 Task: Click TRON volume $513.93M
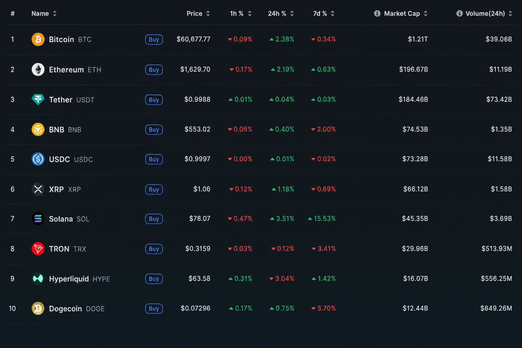click(497, 249)
